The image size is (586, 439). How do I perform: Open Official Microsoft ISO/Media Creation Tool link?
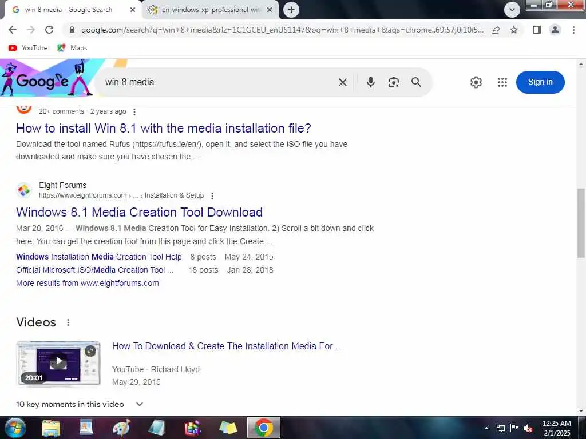point(95,270)
